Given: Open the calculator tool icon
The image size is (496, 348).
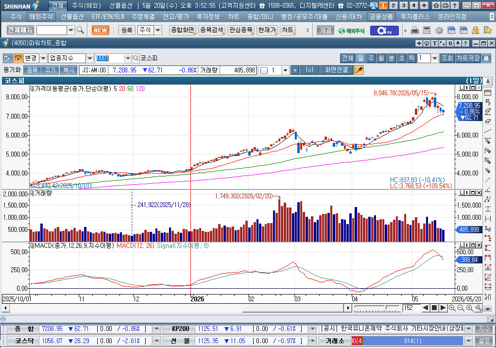Looking at the screenshot, I should (x=427, y=30).
